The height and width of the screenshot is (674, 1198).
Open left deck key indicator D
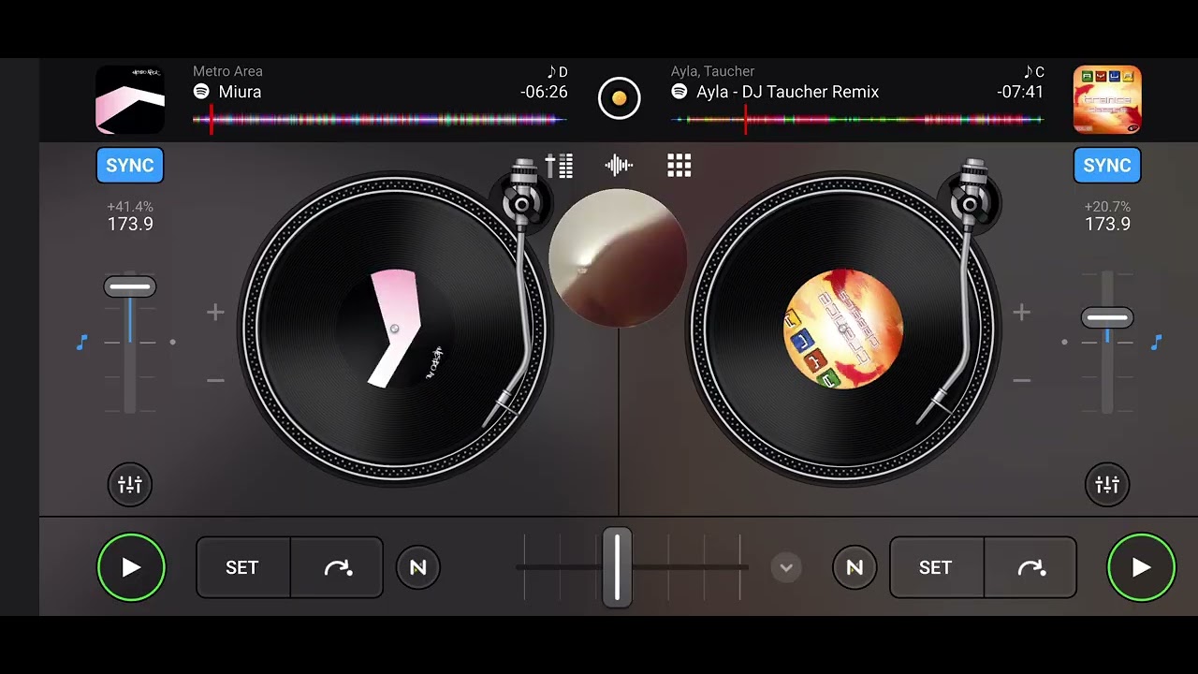pyautogui.click(x=558, y=72)
